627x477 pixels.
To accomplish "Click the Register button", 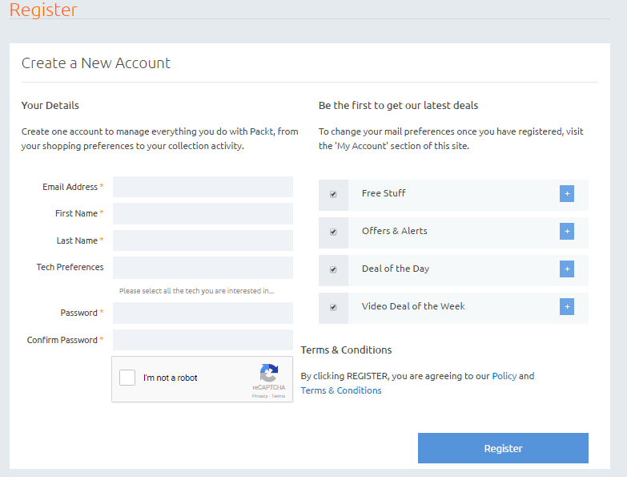I will coord(503,448).
